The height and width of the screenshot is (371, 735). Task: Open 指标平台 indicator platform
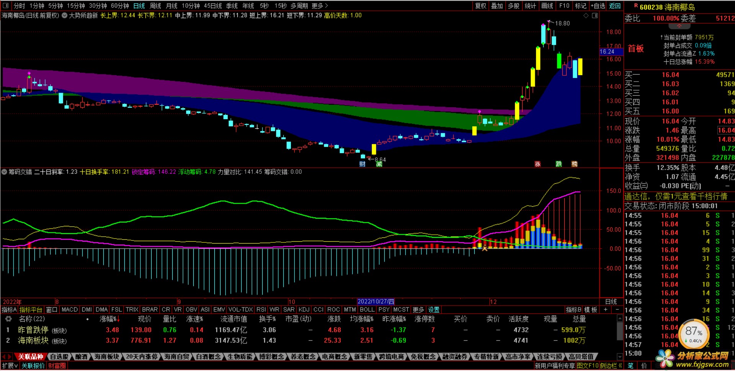(x=31, y=309)
